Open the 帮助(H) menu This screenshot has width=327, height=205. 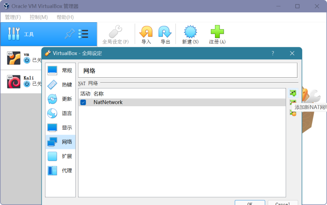tap(65, 17)
